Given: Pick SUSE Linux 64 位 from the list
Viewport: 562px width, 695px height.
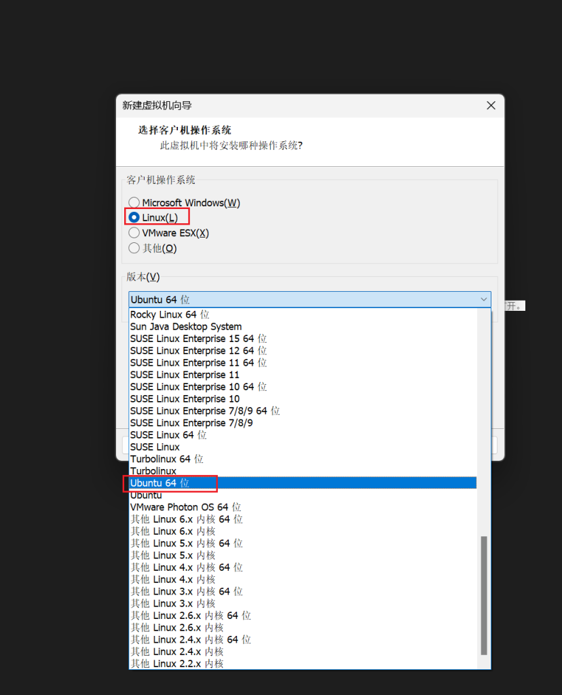Looking at the screenshot, I should (x=168, y=434).
